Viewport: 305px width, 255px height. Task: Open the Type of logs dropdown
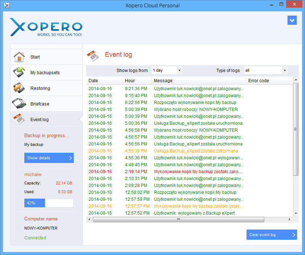point(266,70)
